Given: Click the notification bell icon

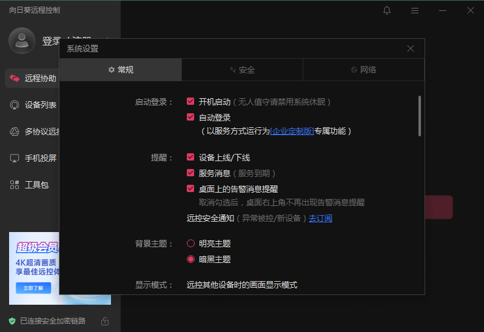Looking at the screenshot, I should [387, 10].
